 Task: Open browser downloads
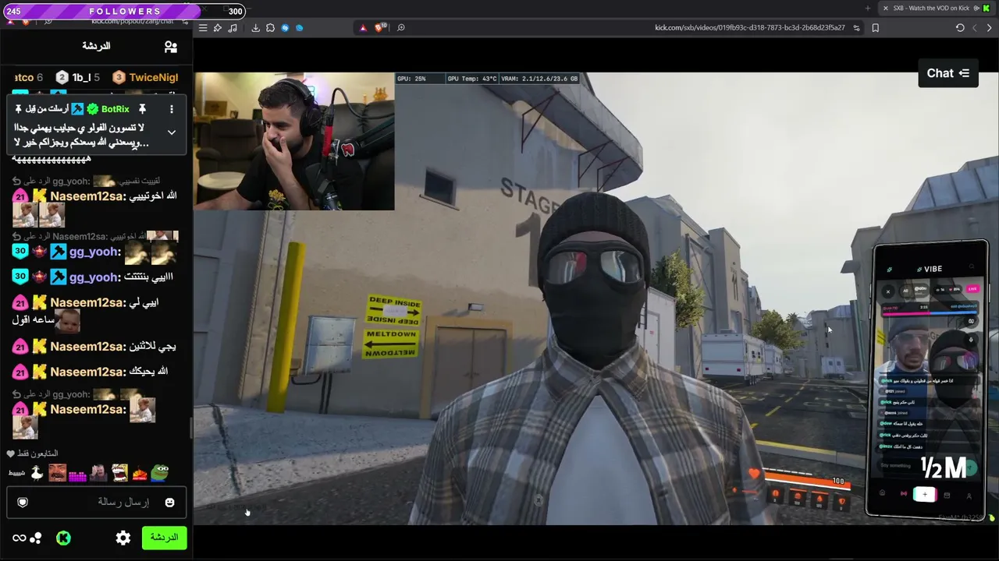255,28
